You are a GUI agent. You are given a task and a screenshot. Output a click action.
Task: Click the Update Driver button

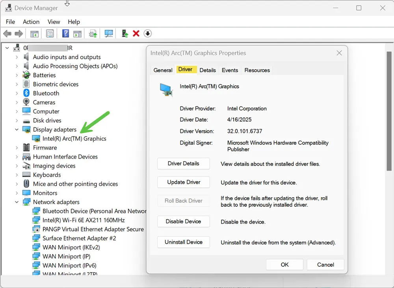pos(183,182)
